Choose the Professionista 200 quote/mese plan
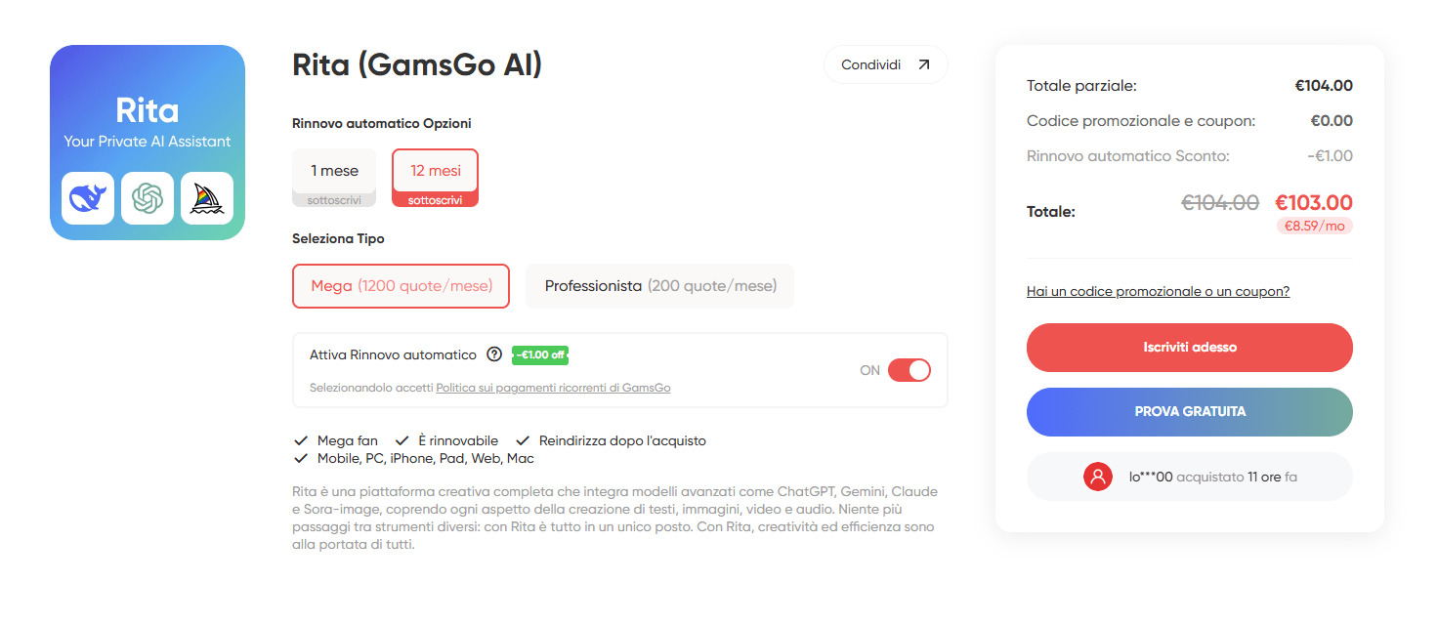The width and height of the screenshot is (1438, 624). coord(659,286)
